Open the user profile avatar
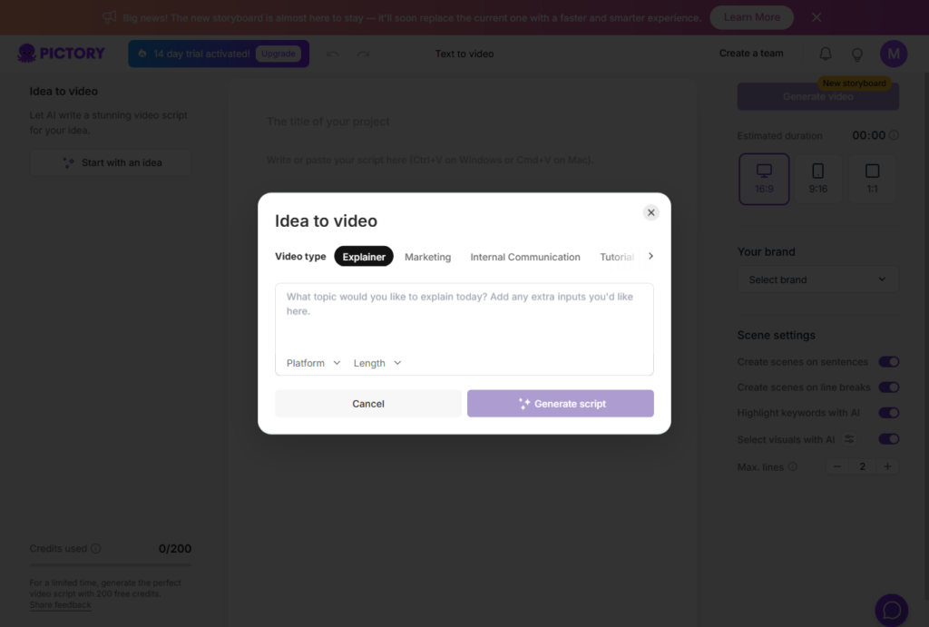This screenshot has width=929, height=627. coord(894,54)
